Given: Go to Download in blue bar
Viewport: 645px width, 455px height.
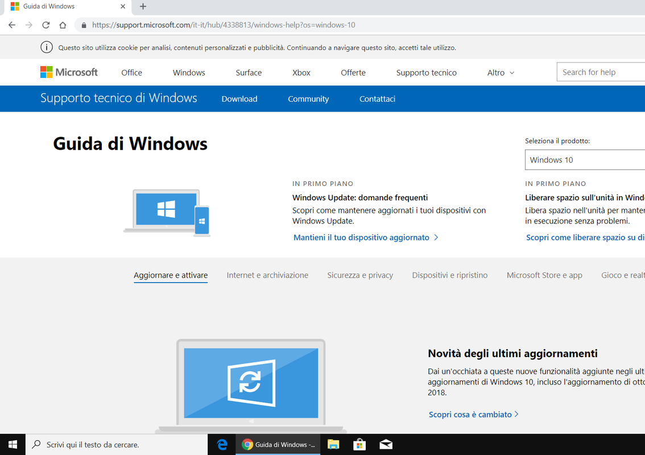Looking at the screenshot, I should [239, 99].
